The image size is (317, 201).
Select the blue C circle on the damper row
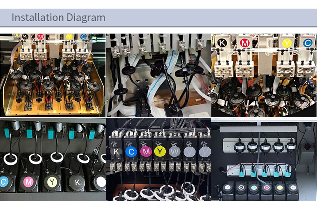point(131,152)
